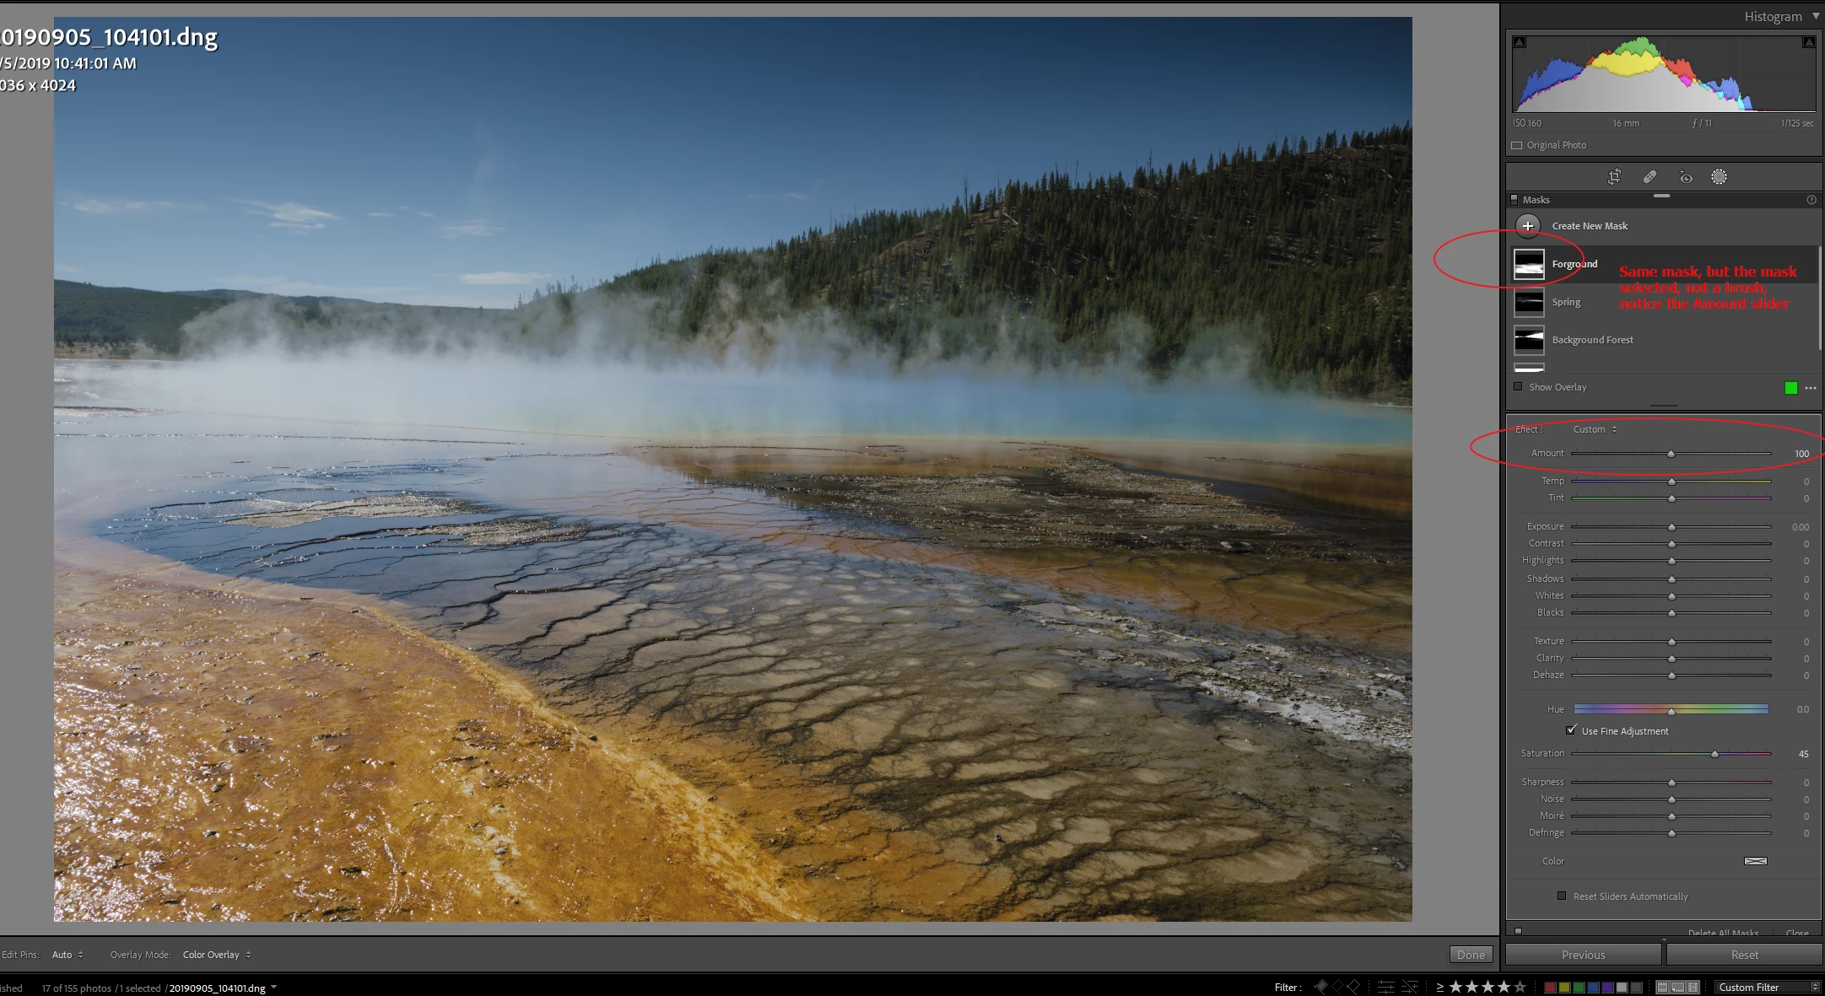Image resolution: width=1825 pixels, height=996 pixels.
Task: Uncheck Use Fine Adjustment
Action: 1571,730
